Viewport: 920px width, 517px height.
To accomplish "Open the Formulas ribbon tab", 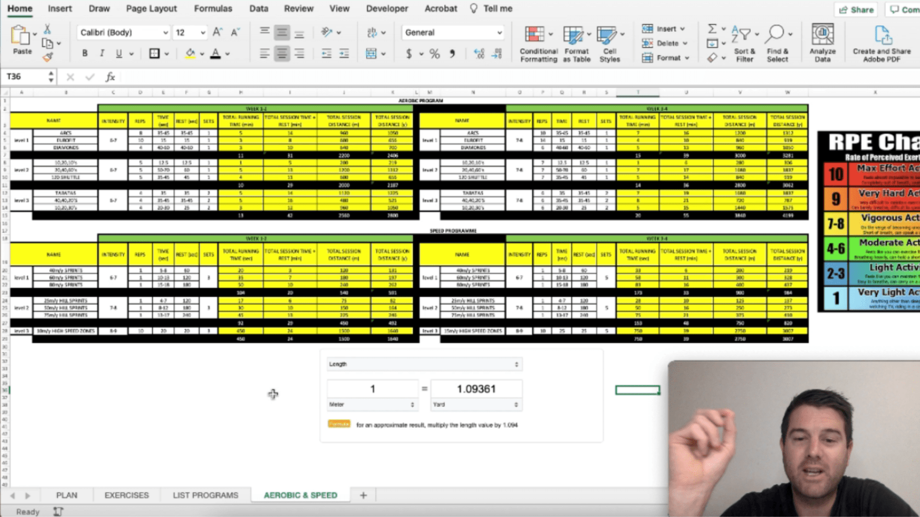I will point(213,9).
